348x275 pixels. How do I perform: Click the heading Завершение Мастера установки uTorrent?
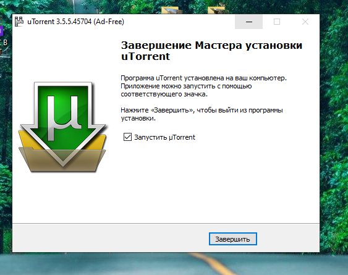[212, 51]
